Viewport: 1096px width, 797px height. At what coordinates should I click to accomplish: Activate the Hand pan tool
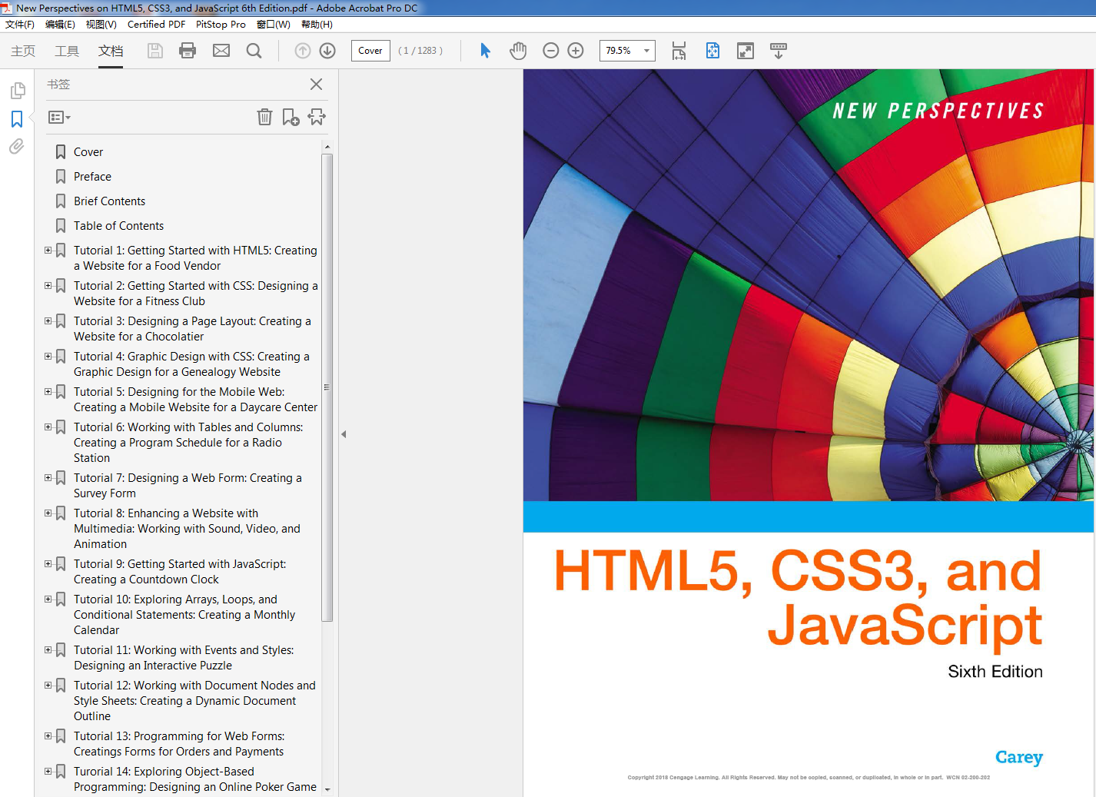518,51
